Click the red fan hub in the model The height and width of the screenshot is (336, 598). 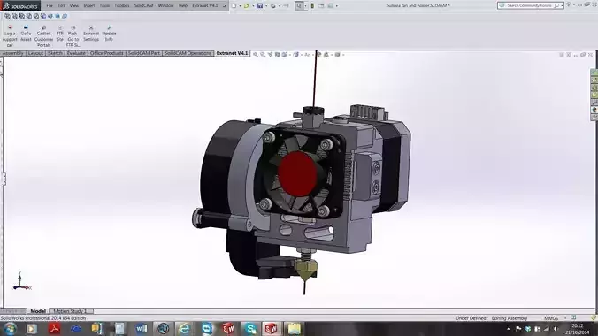tap(297, 174)
